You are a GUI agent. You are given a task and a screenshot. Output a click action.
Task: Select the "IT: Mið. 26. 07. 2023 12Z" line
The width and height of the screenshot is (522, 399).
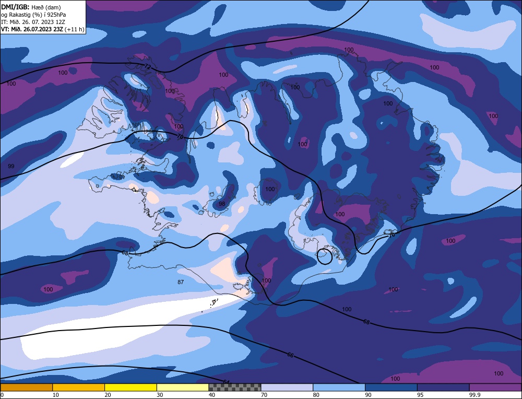click(33, 22)
